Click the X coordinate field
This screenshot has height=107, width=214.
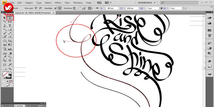[112, 8]
